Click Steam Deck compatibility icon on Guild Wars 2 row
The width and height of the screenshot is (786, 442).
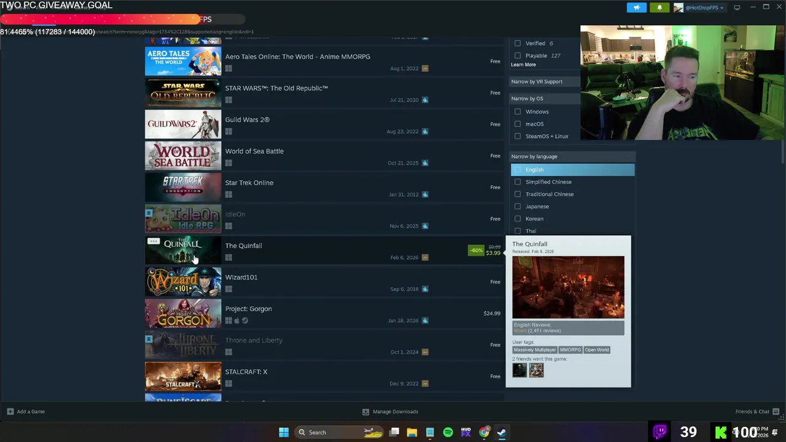425,131
